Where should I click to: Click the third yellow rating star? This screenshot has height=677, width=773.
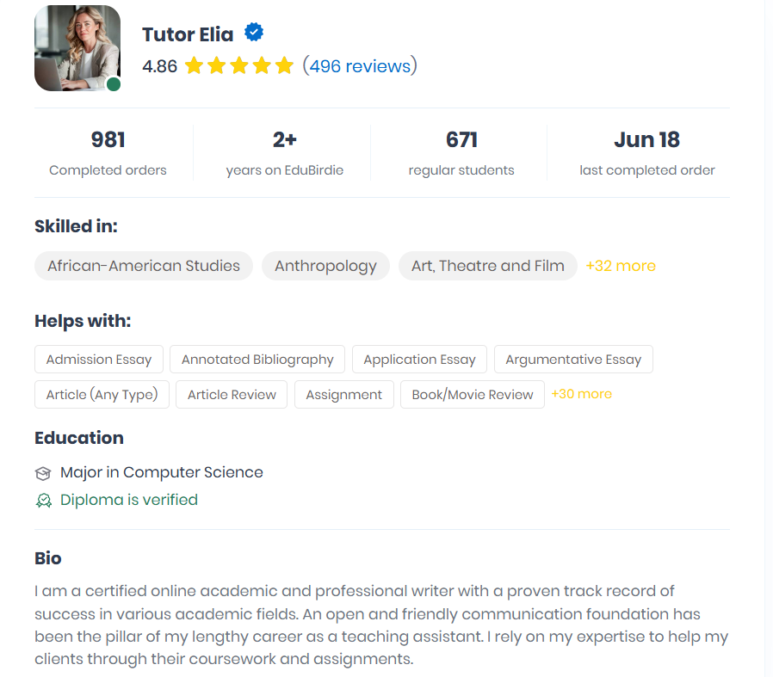click(239, 65)
